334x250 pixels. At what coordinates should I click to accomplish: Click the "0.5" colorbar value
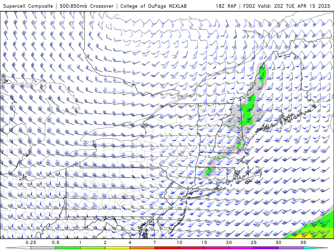pyautogui.click(x=56, y=242)
